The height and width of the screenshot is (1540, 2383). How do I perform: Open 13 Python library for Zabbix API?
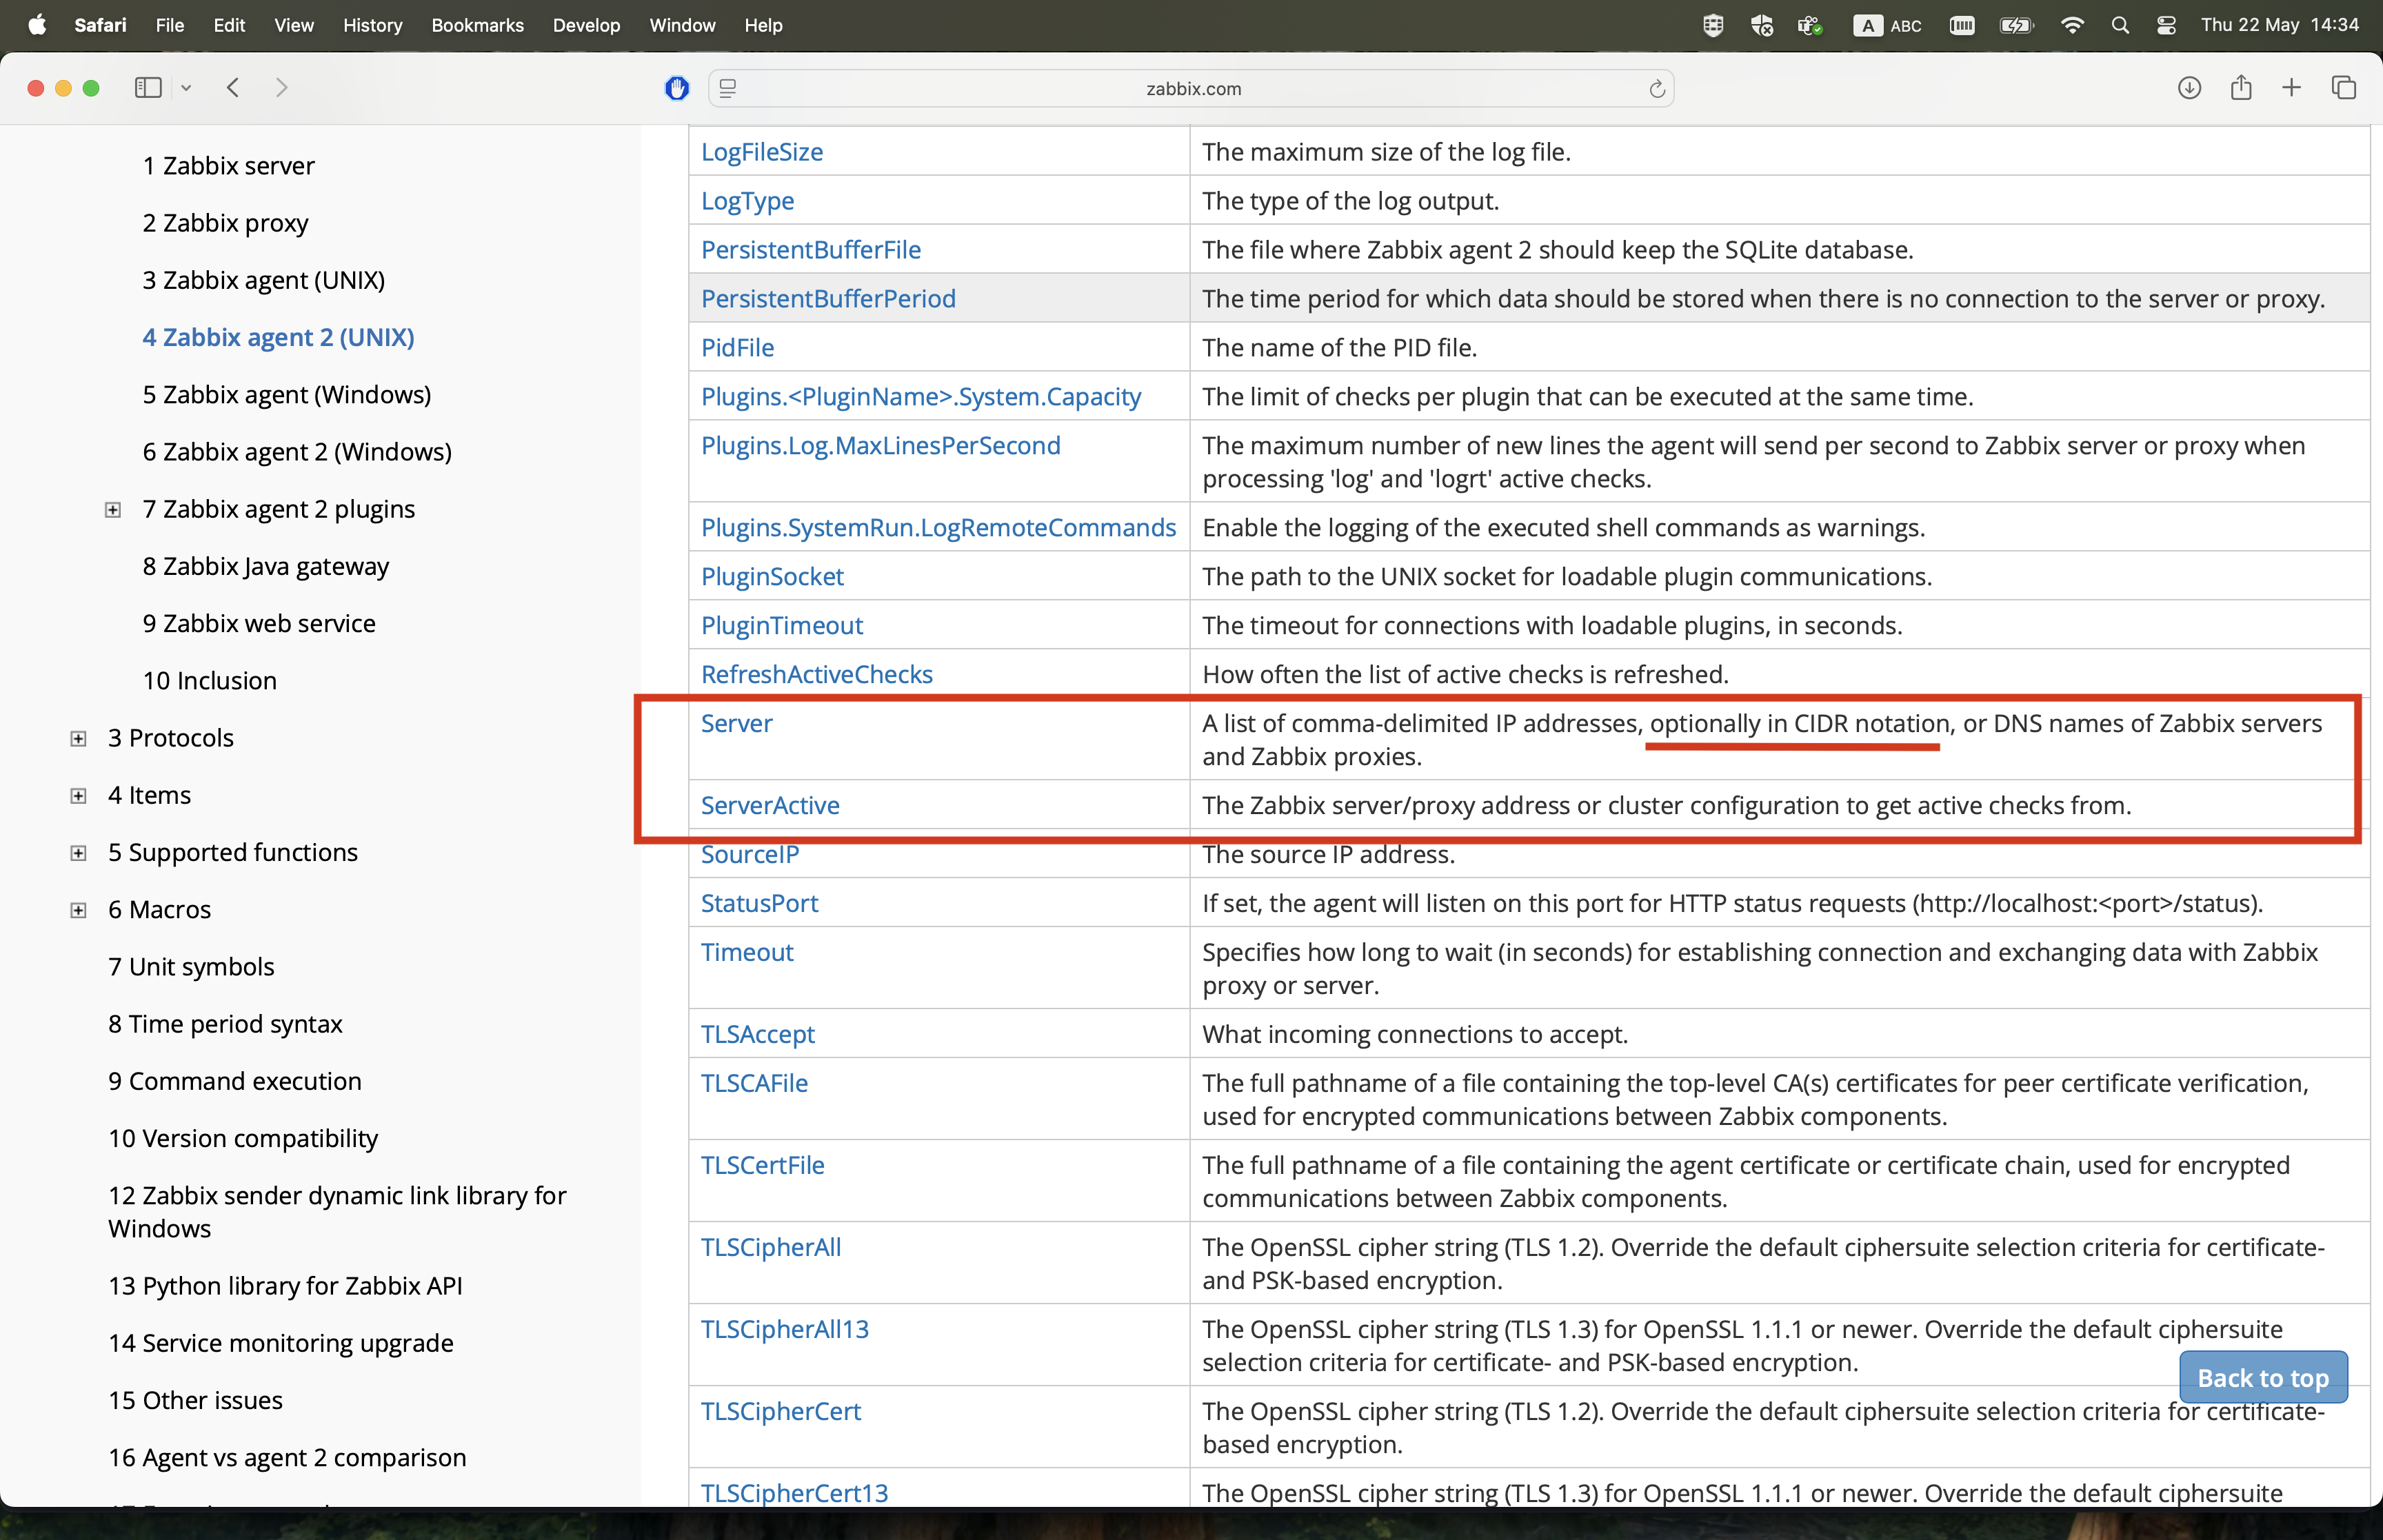285,1285
